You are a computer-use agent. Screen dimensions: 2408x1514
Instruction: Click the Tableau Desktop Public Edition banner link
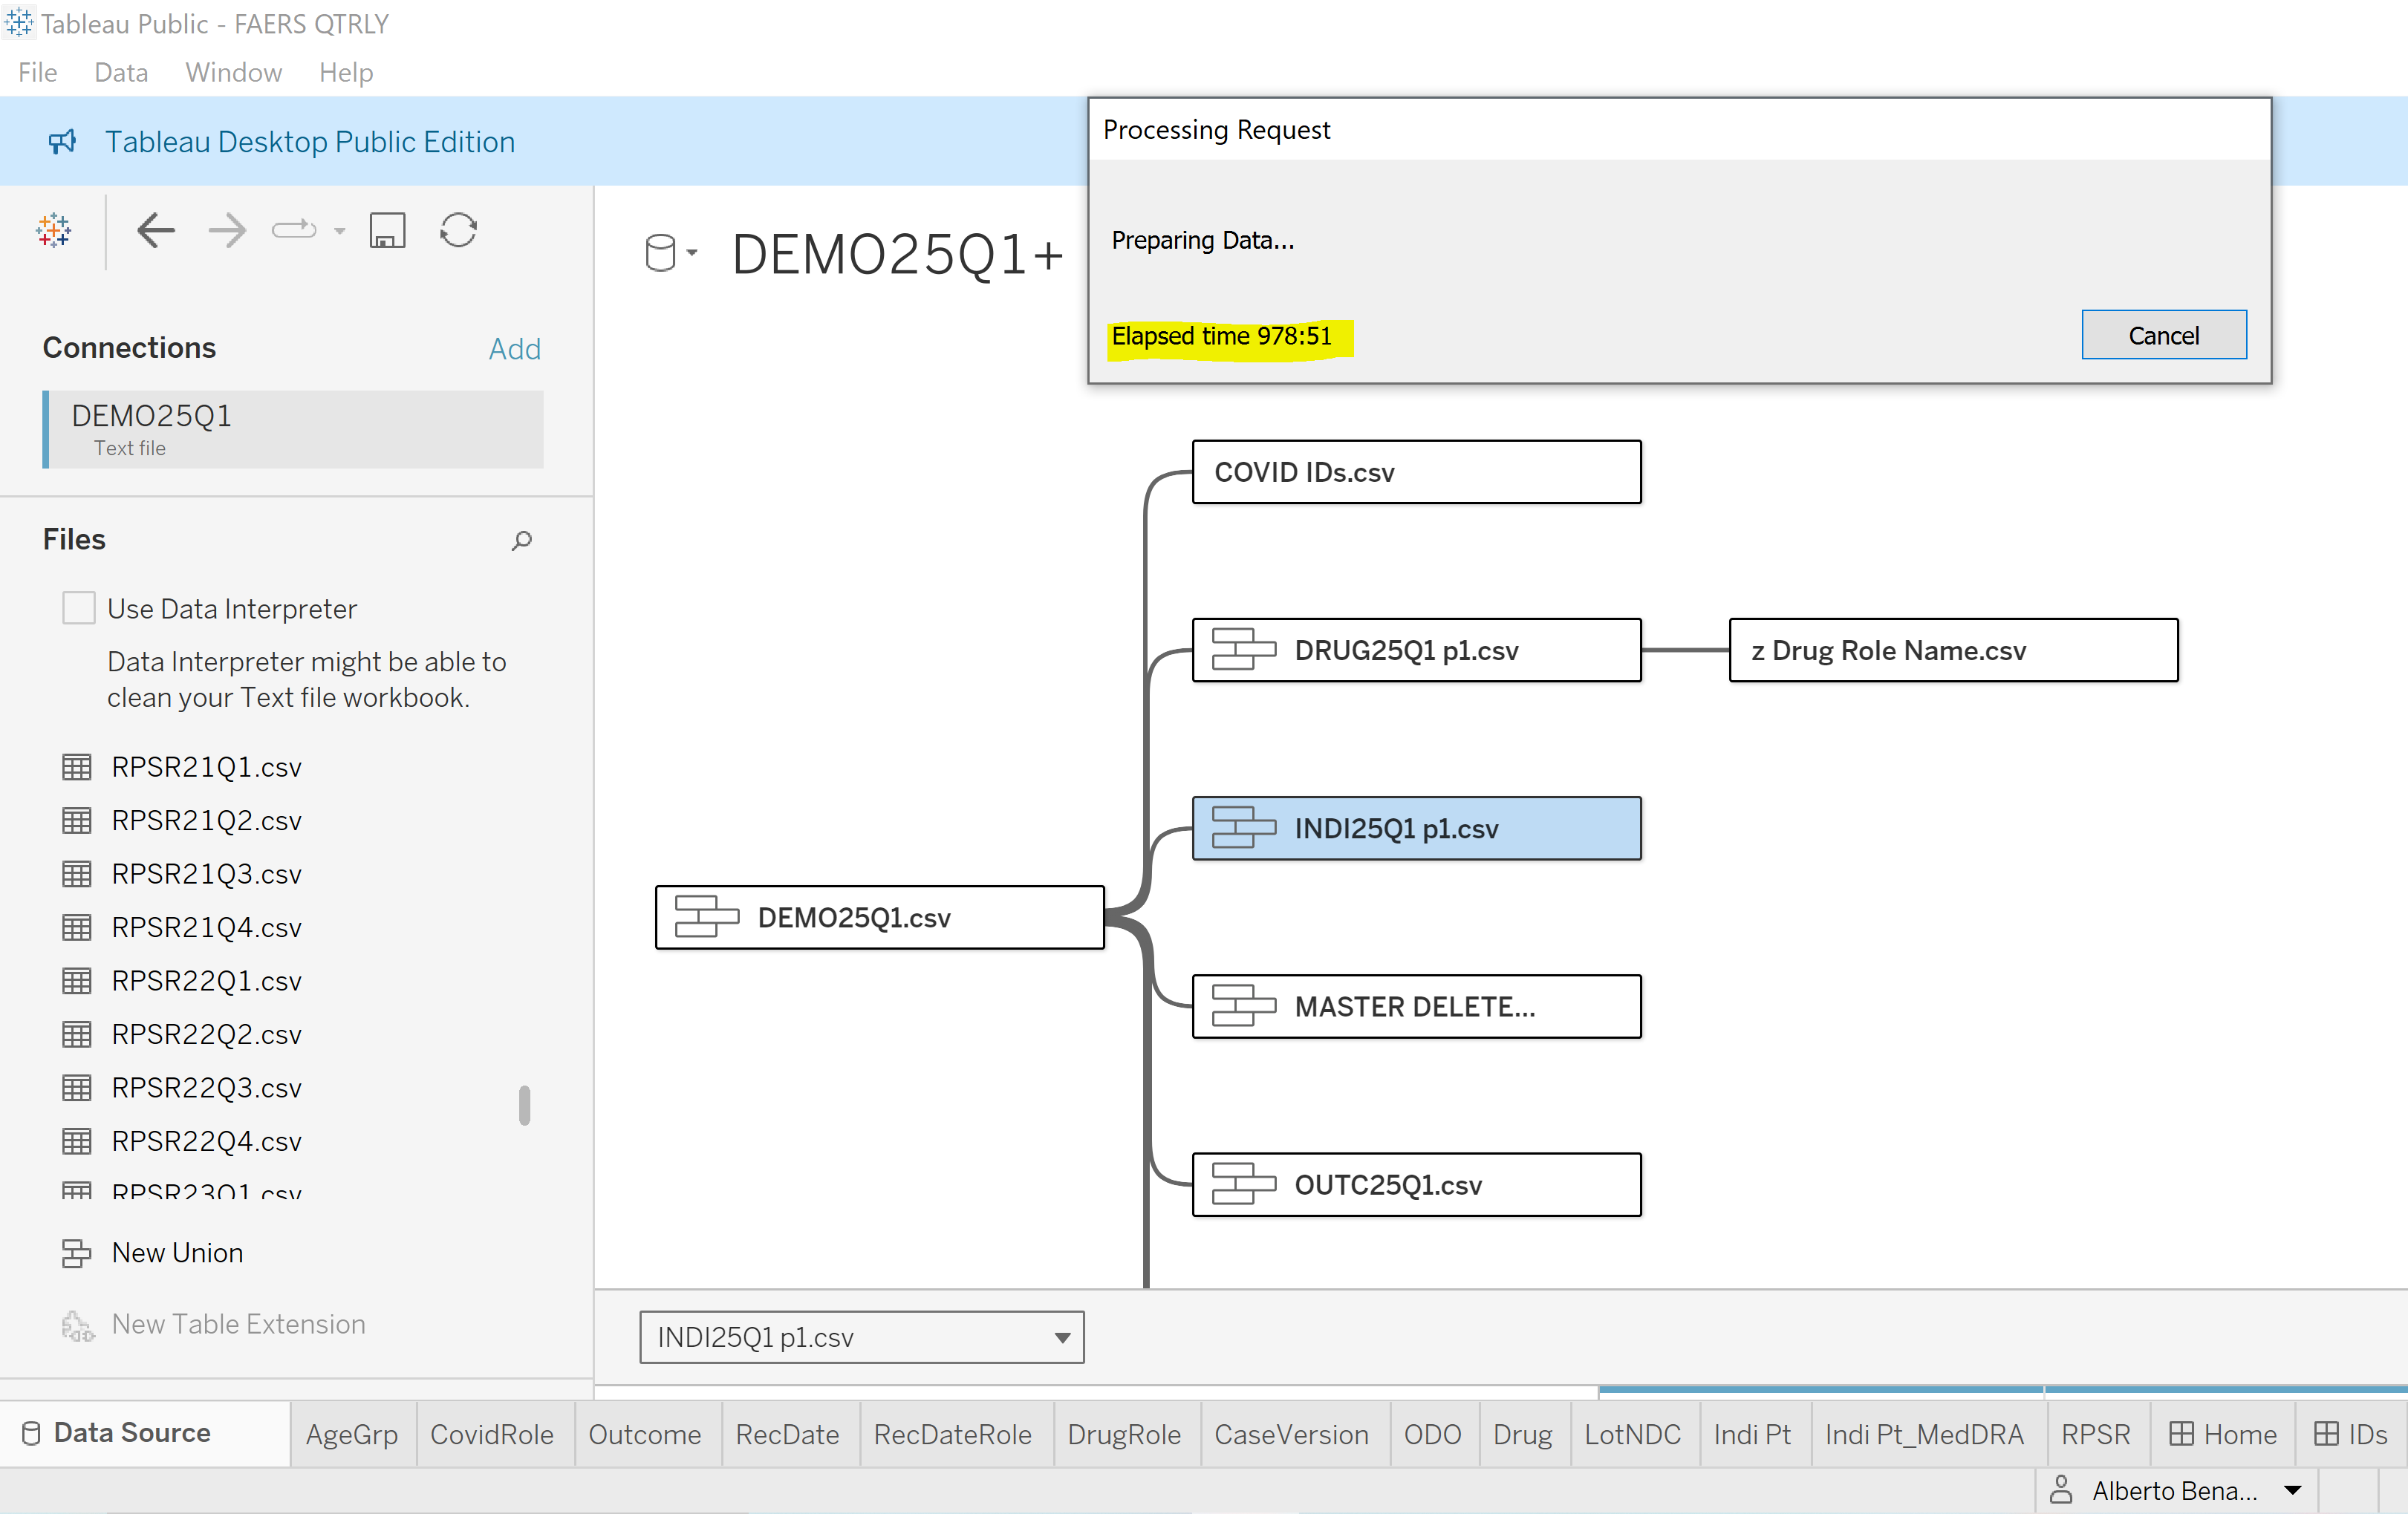[x=310, y=141]
